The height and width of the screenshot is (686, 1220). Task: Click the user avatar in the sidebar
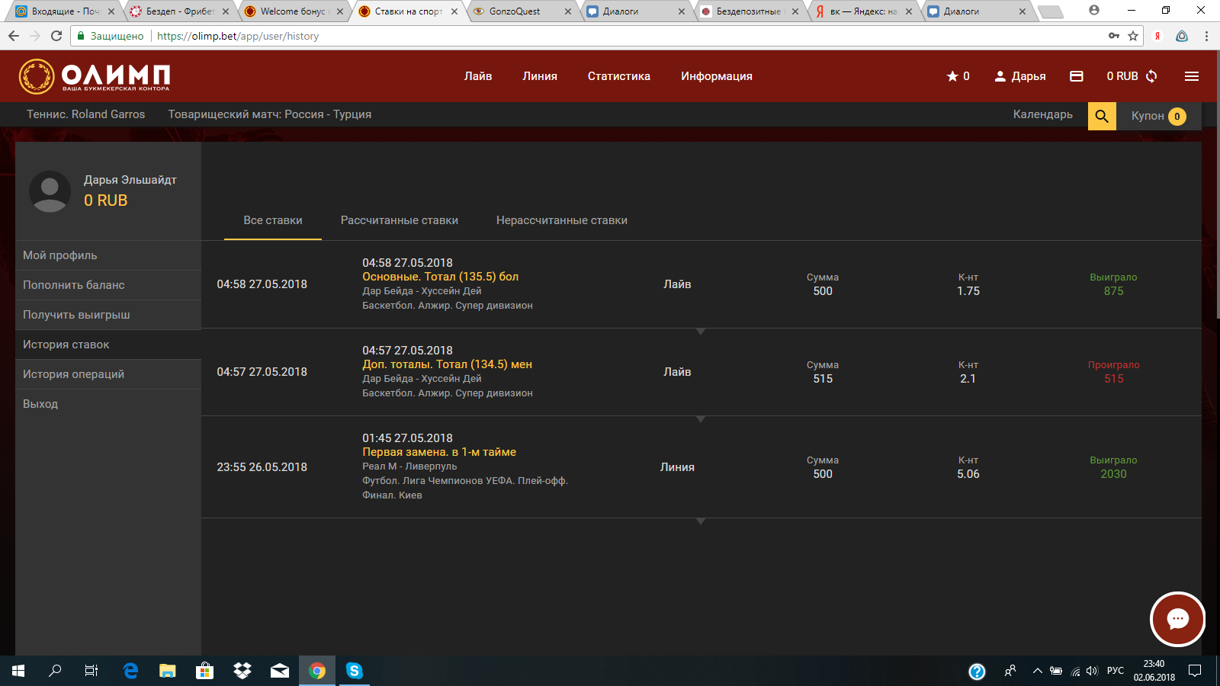(50, 191)
